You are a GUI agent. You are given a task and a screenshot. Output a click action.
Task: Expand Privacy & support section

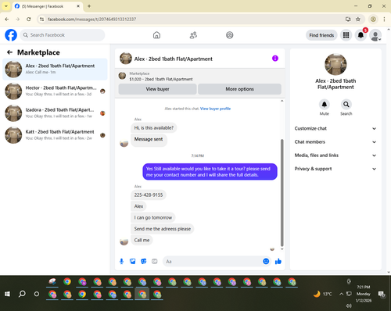click(x=335, y=169)
